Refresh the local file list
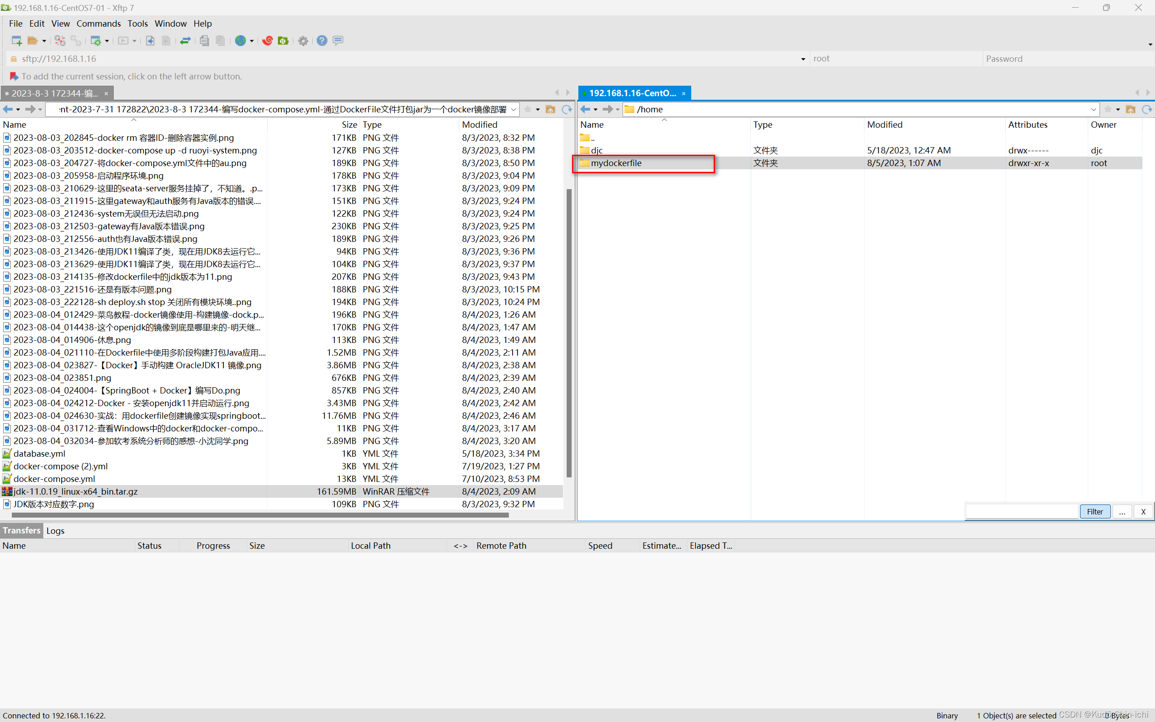This screenshot has width=1155, height=722. (567, 109)
